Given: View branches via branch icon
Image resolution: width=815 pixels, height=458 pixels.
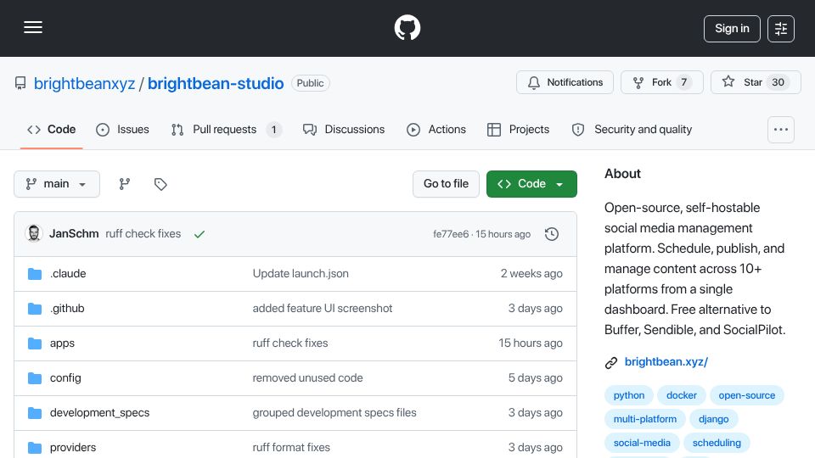Looking at the screenshot, I should click(124, 184).
